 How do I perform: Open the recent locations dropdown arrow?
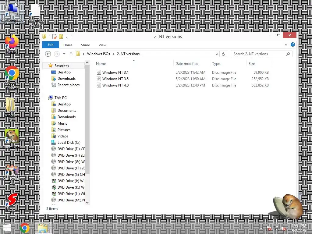pyautogui.click(x=64, y=54)
